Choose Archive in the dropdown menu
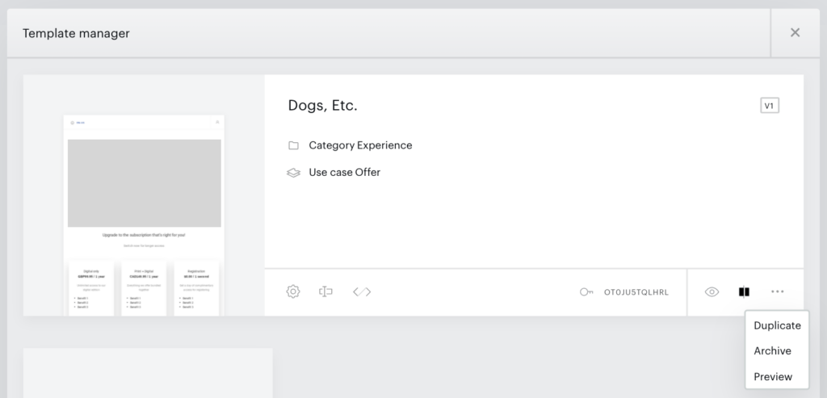 tap(773, 351)
